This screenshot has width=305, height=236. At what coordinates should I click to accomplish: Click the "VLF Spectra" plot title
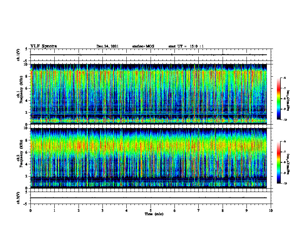pyautogui.click(x=44, y=46)
